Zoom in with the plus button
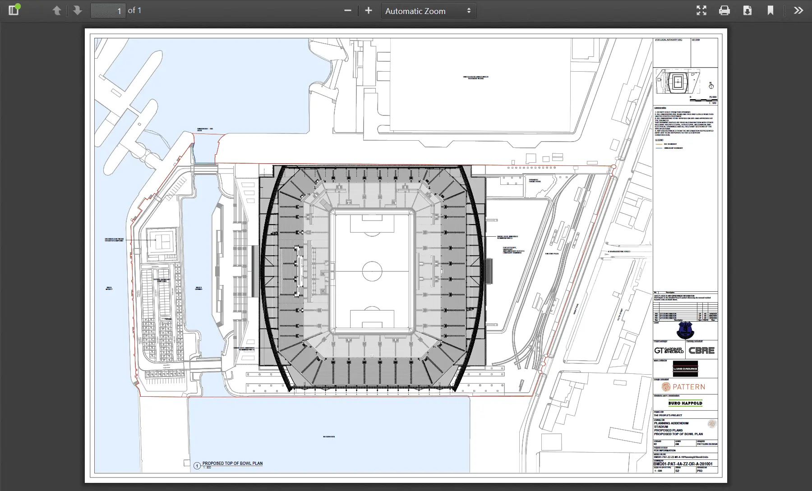The image size is (812, 491). (x=369, y=10)
